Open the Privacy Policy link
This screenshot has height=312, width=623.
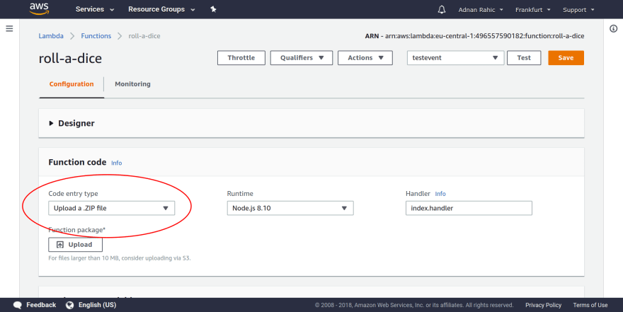[x=543, y=305]
